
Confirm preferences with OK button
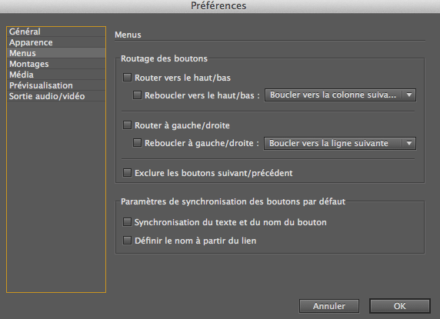point(400,306)
